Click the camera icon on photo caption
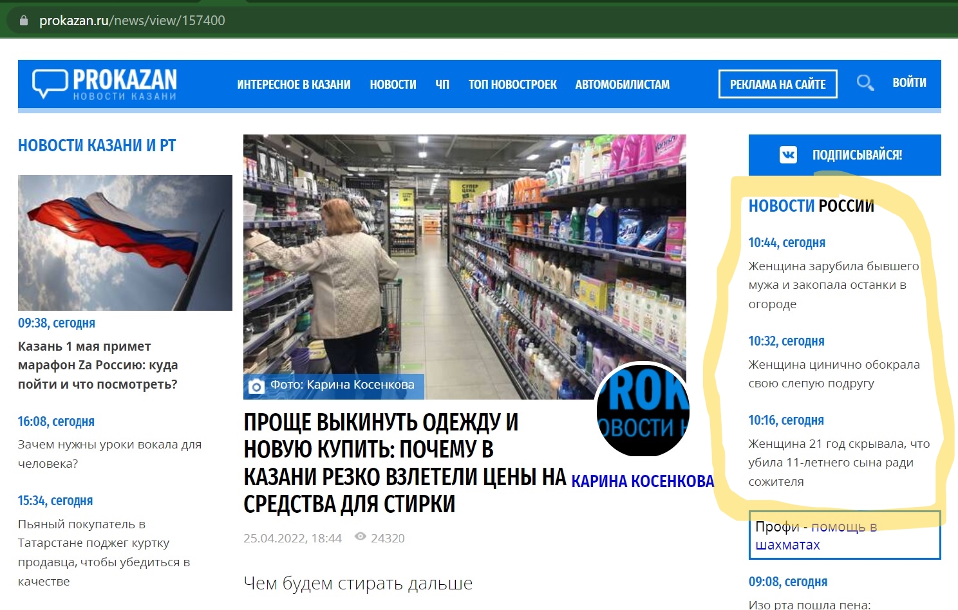The image size is (958, 610). point(256,386)
